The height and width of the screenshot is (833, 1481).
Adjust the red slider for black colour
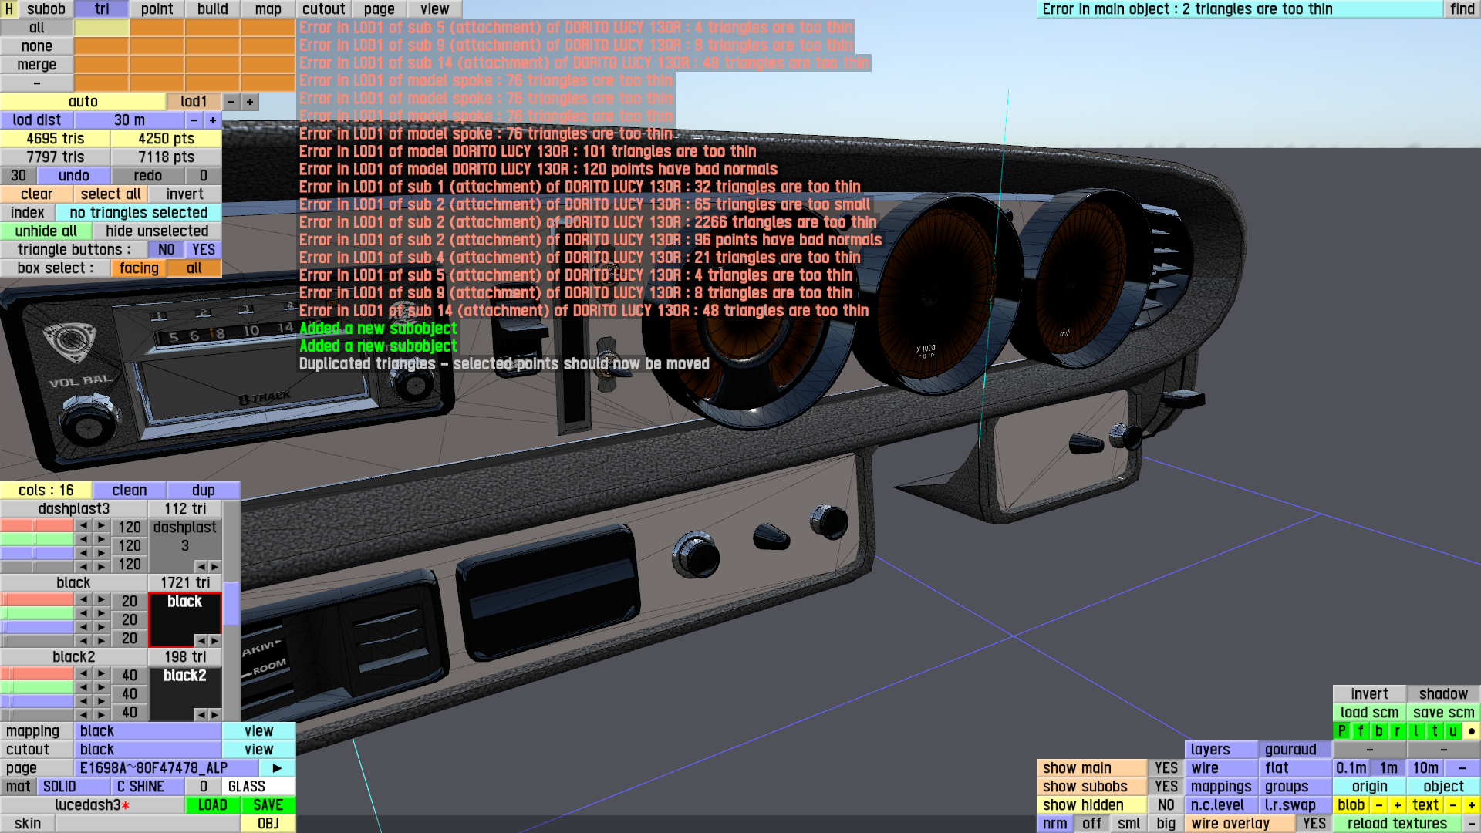pos(37,600)
